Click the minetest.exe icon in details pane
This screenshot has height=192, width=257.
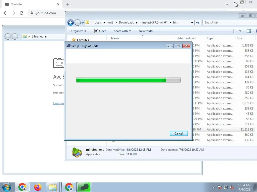[77, 152]
